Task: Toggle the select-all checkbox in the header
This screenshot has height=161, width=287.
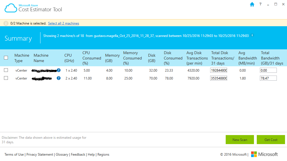Action: pos(6,58)
